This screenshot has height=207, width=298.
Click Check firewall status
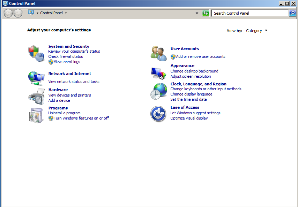click(x=66, y=56)
